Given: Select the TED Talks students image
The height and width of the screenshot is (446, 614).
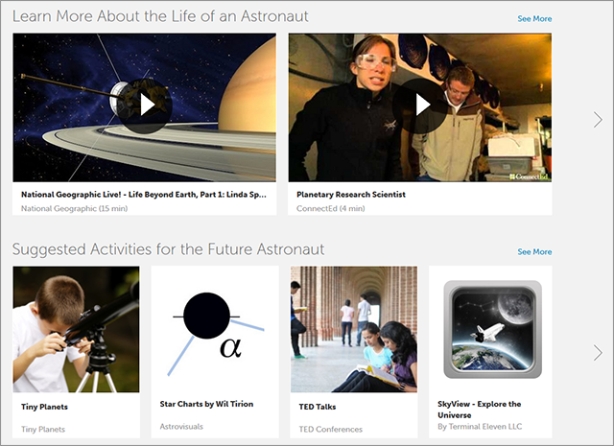Looking at the screenshot, I should click(353, 329).
